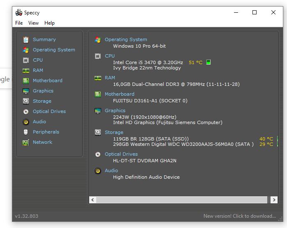
Task: Click the RAM heading link in summary
Action: [x=110, y=78]
